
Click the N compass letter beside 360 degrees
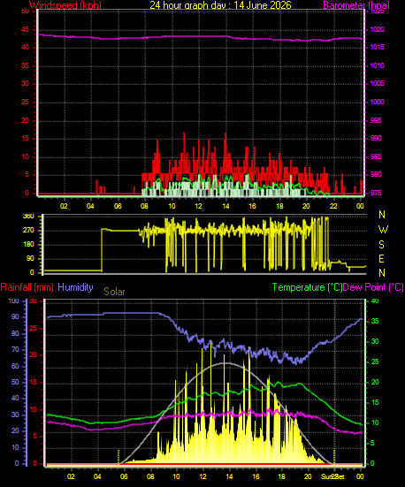382,215
